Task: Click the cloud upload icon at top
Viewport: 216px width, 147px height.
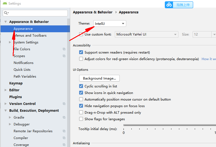Action: (169, 5)
